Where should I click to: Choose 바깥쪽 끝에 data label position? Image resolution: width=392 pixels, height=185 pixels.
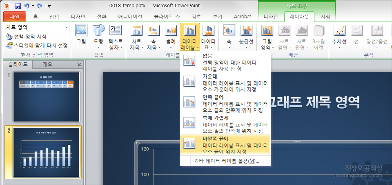(x=225, y=145)
